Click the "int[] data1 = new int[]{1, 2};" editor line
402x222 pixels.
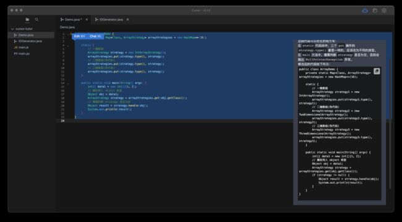point(112,87)
